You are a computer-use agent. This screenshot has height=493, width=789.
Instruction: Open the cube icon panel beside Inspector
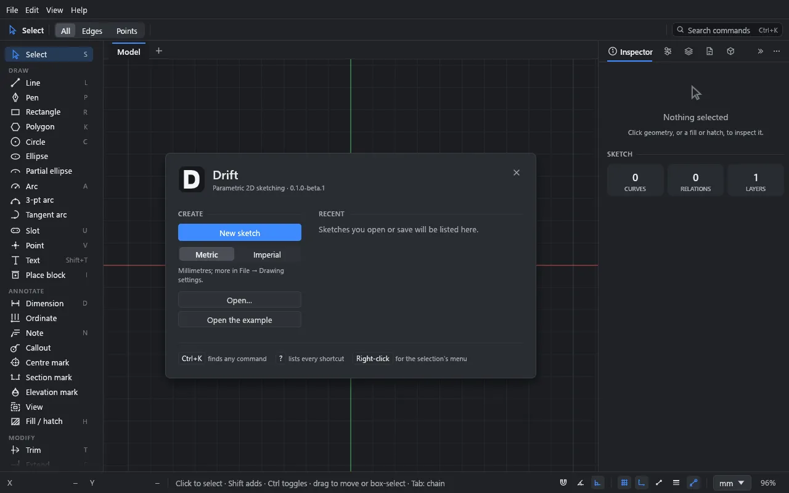tap(730, 52)
